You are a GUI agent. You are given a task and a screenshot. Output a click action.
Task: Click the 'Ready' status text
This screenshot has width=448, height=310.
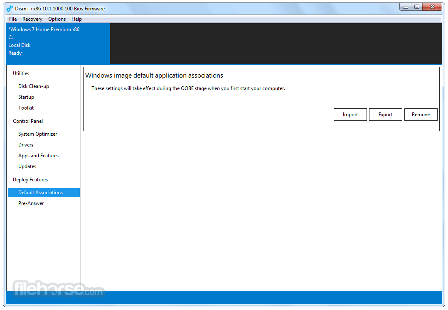15,53
